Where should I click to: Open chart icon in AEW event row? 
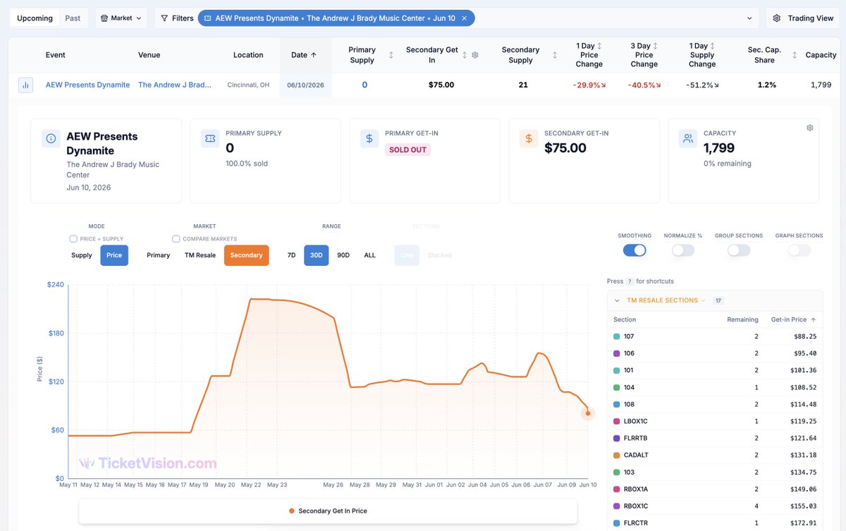coord(25,85)
